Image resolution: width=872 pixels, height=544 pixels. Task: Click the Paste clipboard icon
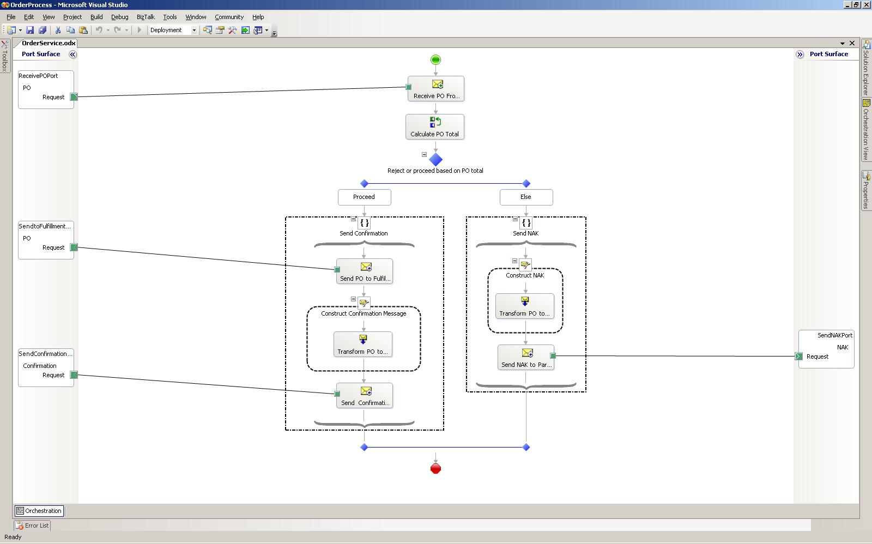tap(83, 30)
